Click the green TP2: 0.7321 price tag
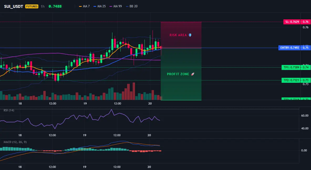311x170 pixels. tap(291, 80)
